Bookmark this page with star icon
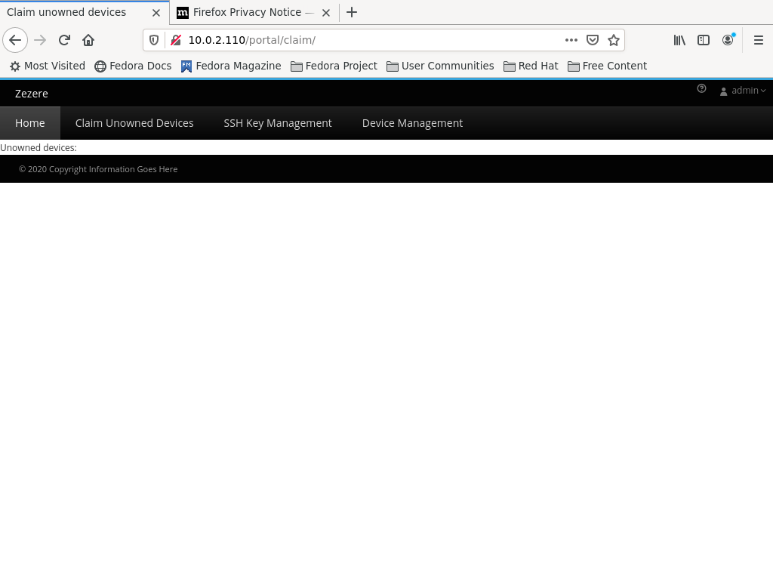The image size is (773, 580). click(x=613, y=40)
